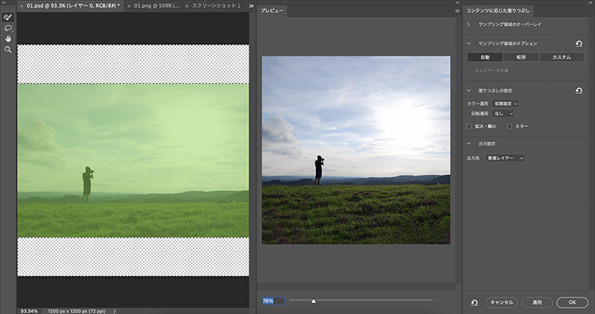Viewport: 595px width, 314px height.
Task: Click the キャンセル button
Action: pyautogui.click(x=502, y=302)
